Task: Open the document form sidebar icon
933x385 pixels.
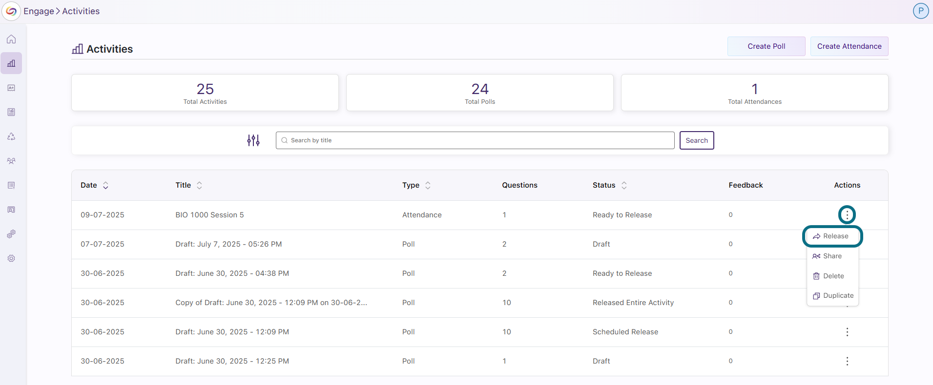Action: [x=11, y=112]
